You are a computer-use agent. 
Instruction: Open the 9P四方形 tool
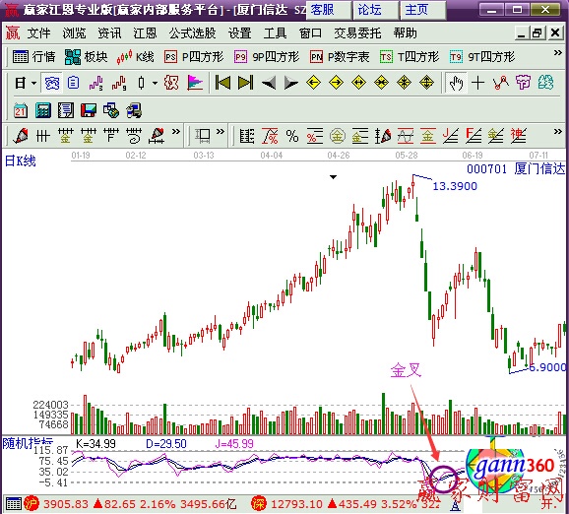[x=267, y=57]
